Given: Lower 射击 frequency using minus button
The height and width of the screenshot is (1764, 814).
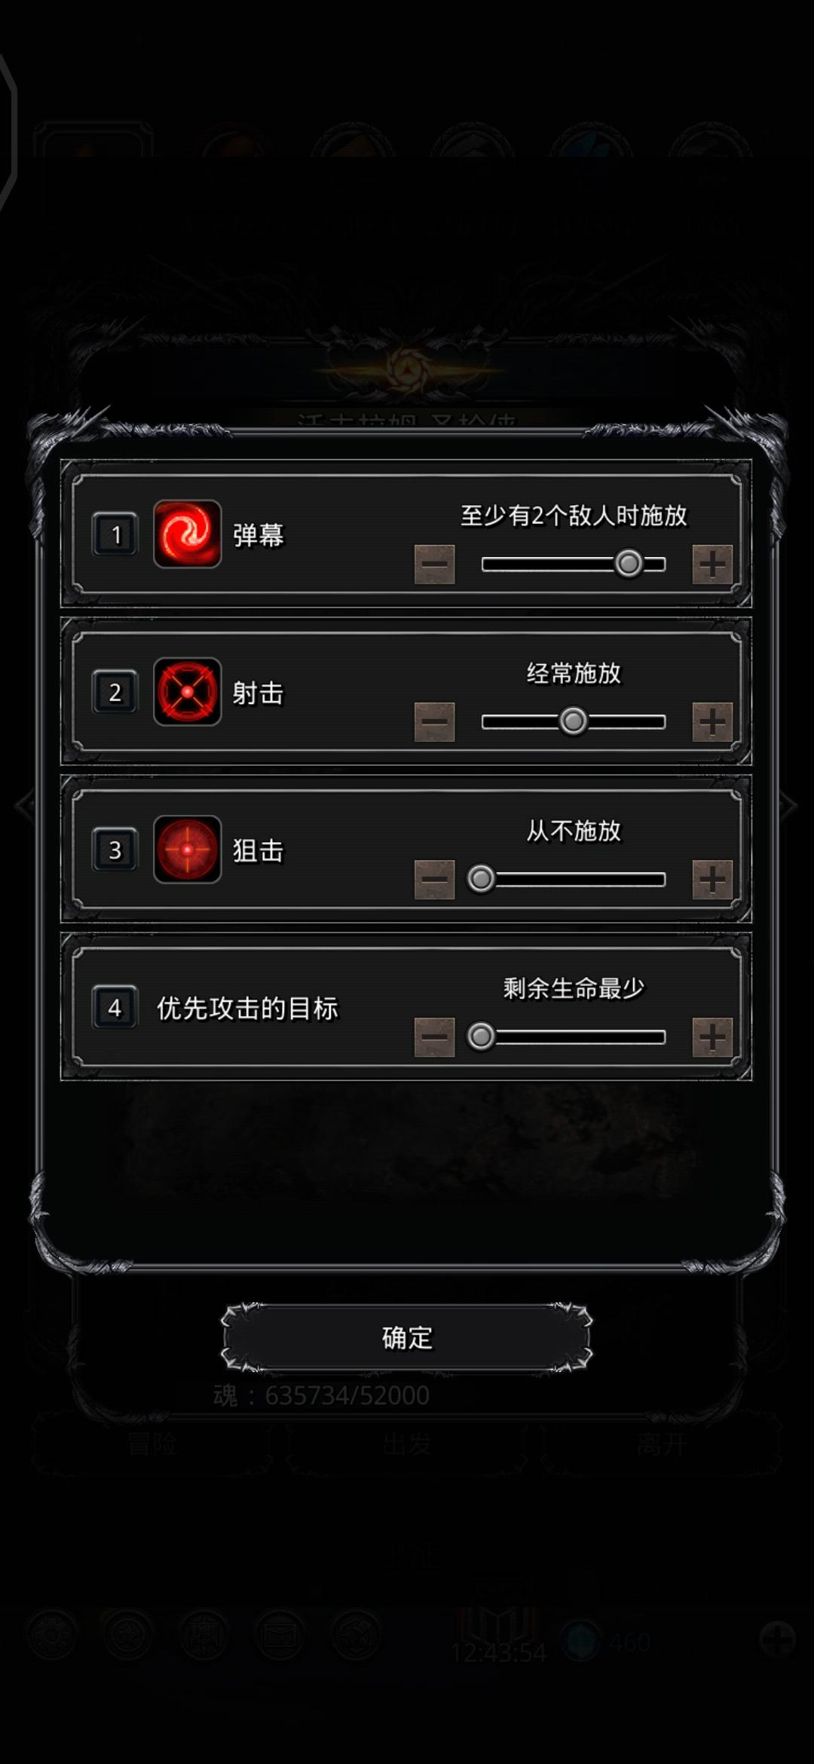Looking at the screenshot, I should tap(434, 721).
